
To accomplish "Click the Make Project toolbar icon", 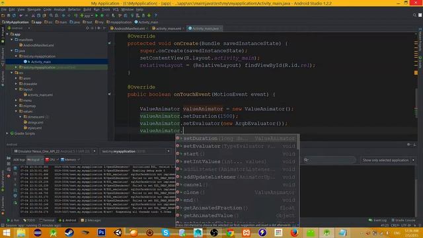I will [x=76, y=16].
